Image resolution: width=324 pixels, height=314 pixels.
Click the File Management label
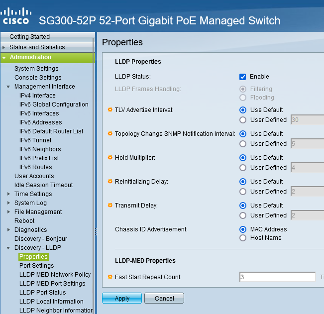(x=38, y=212)
